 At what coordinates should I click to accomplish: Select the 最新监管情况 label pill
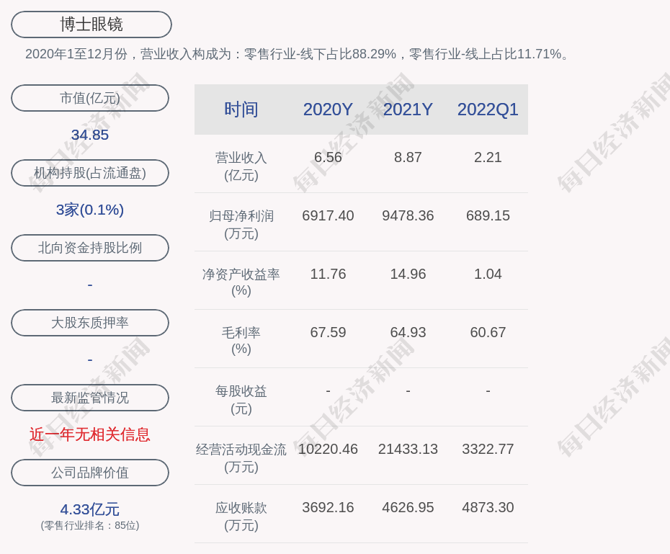[x=90, y=398]
